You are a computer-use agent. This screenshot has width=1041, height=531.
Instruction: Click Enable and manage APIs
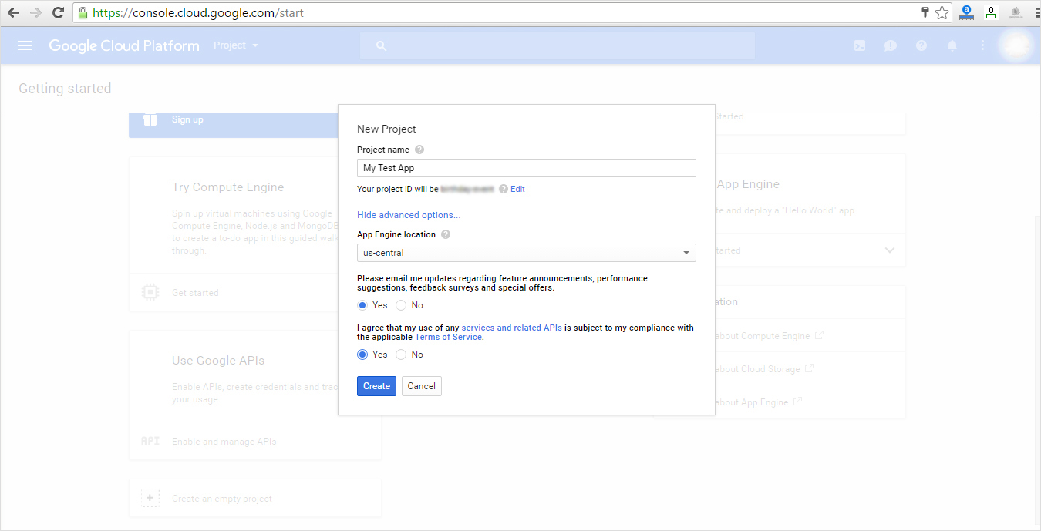click(224, 442)
